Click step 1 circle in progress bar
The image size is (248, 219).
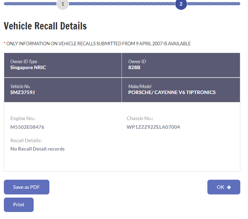[63, 4]
